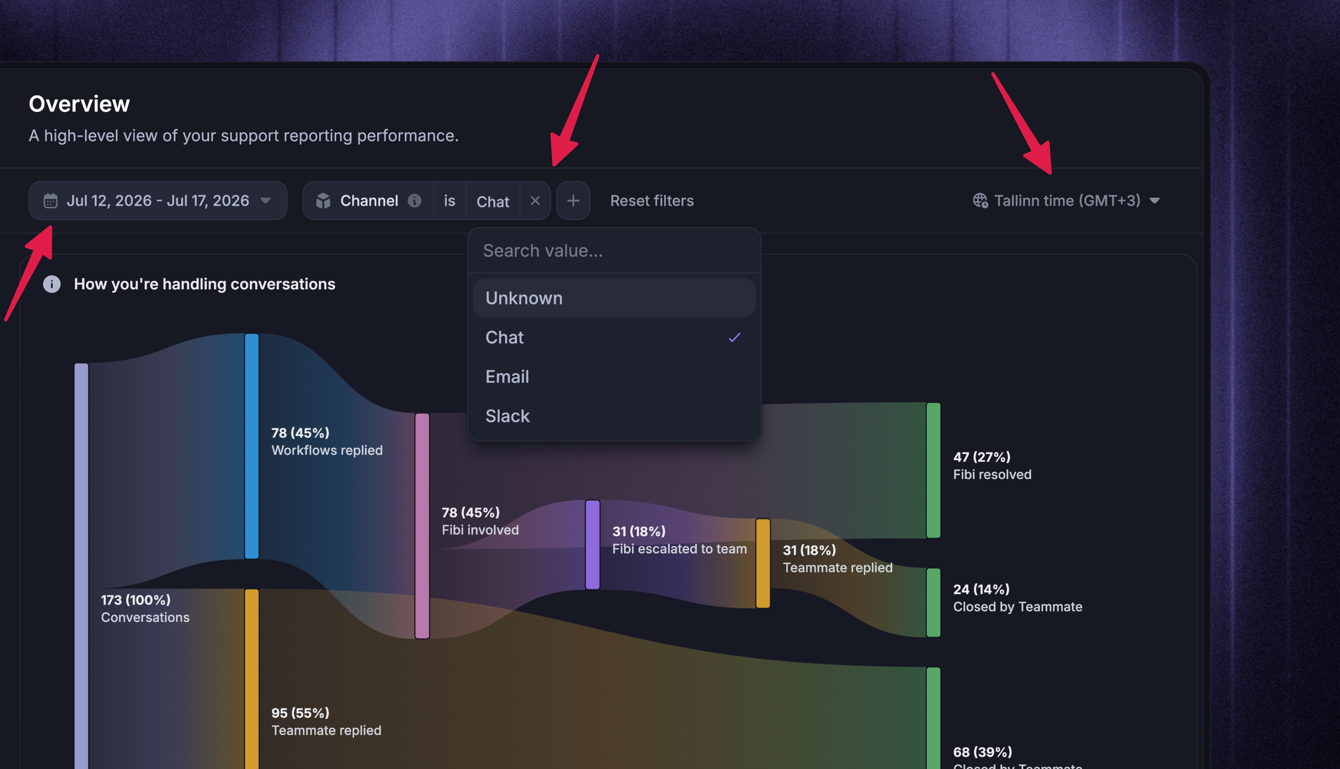1340x769 pixels.
Task: Select the Slack channel option
Action: click(614, 416)
